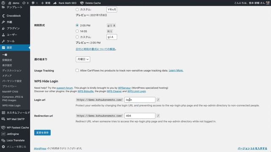
Task: Click the plugins plug icon
Action: [x=3, y=28]
